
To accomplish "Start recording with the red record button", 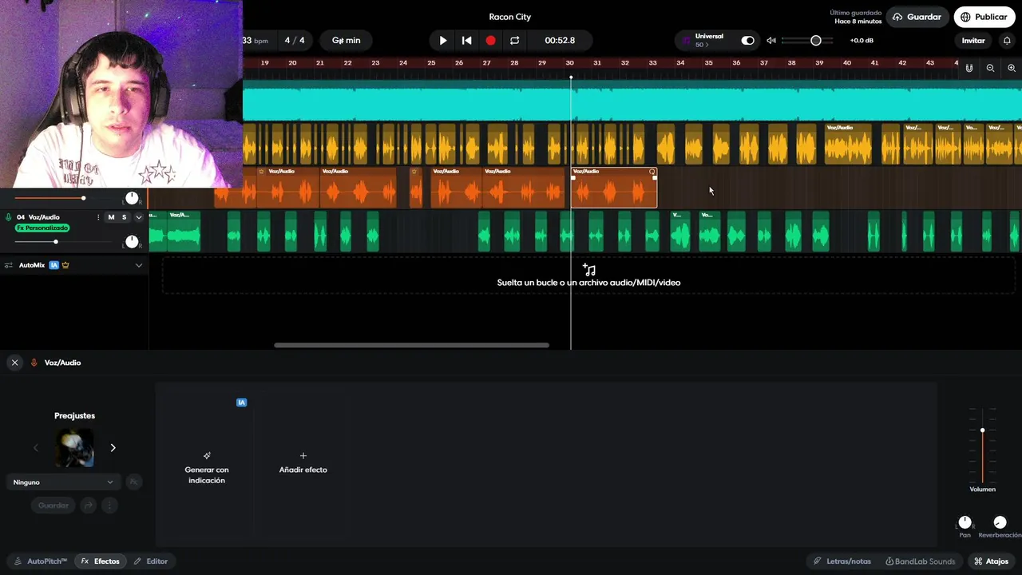I will pos(490,41).
